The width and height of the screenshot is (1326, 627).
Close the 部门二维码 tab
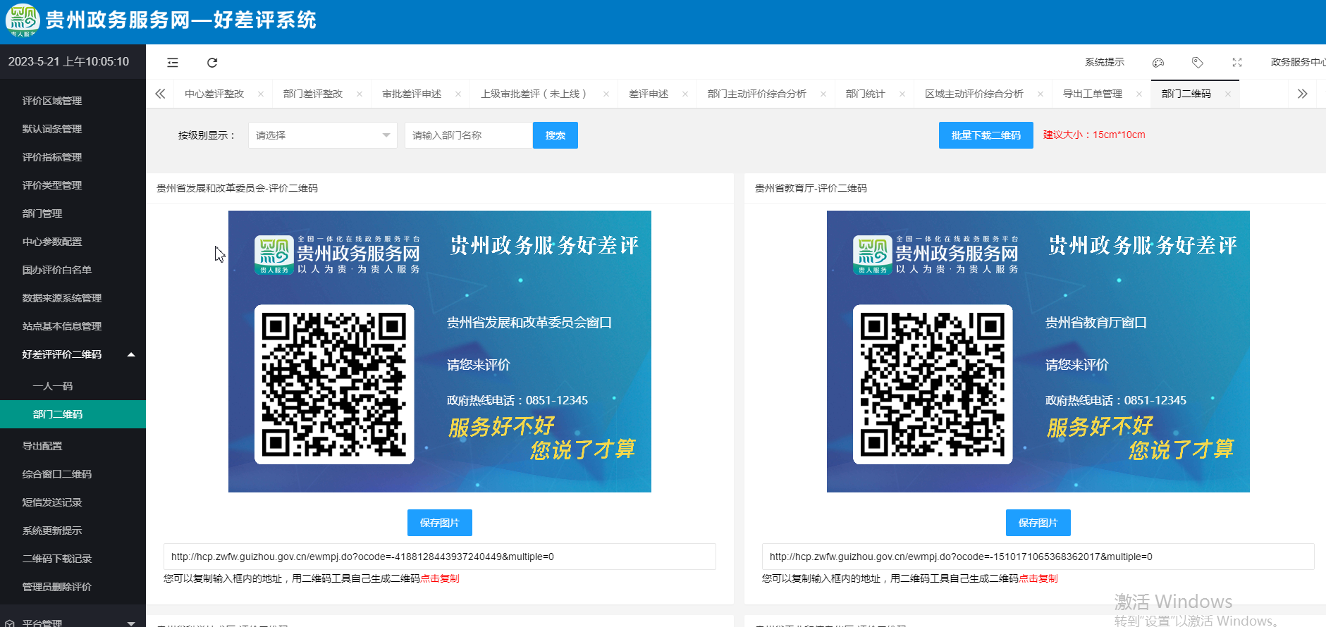pos(1228,94)
